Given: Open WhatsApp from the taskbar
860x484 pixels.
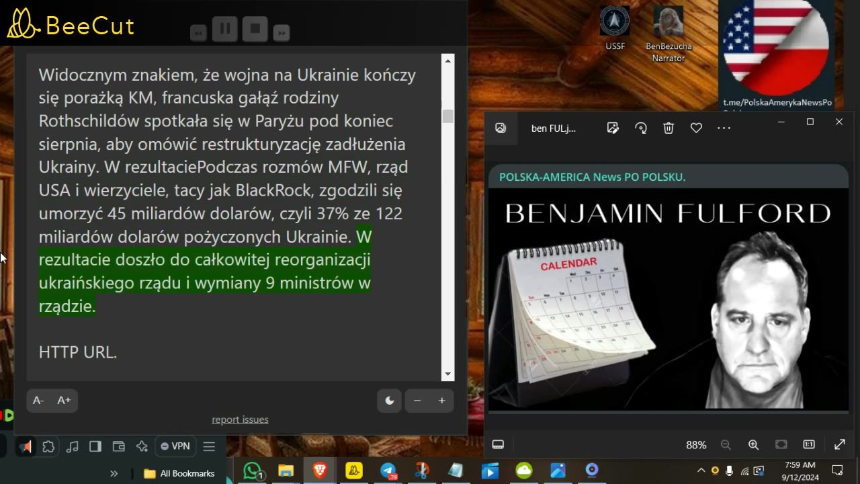Looking at the screenshot, I should point(253,471).
